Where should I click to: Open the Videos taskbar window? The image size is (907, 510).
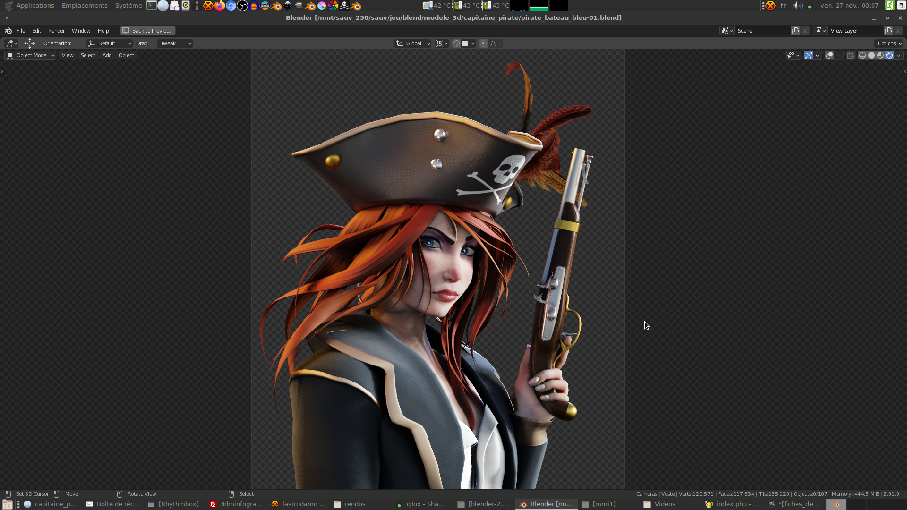click(x=659, y=504)
